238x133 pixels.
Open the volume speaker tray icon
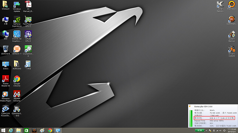pyautogui.click(x=220, y=131)
